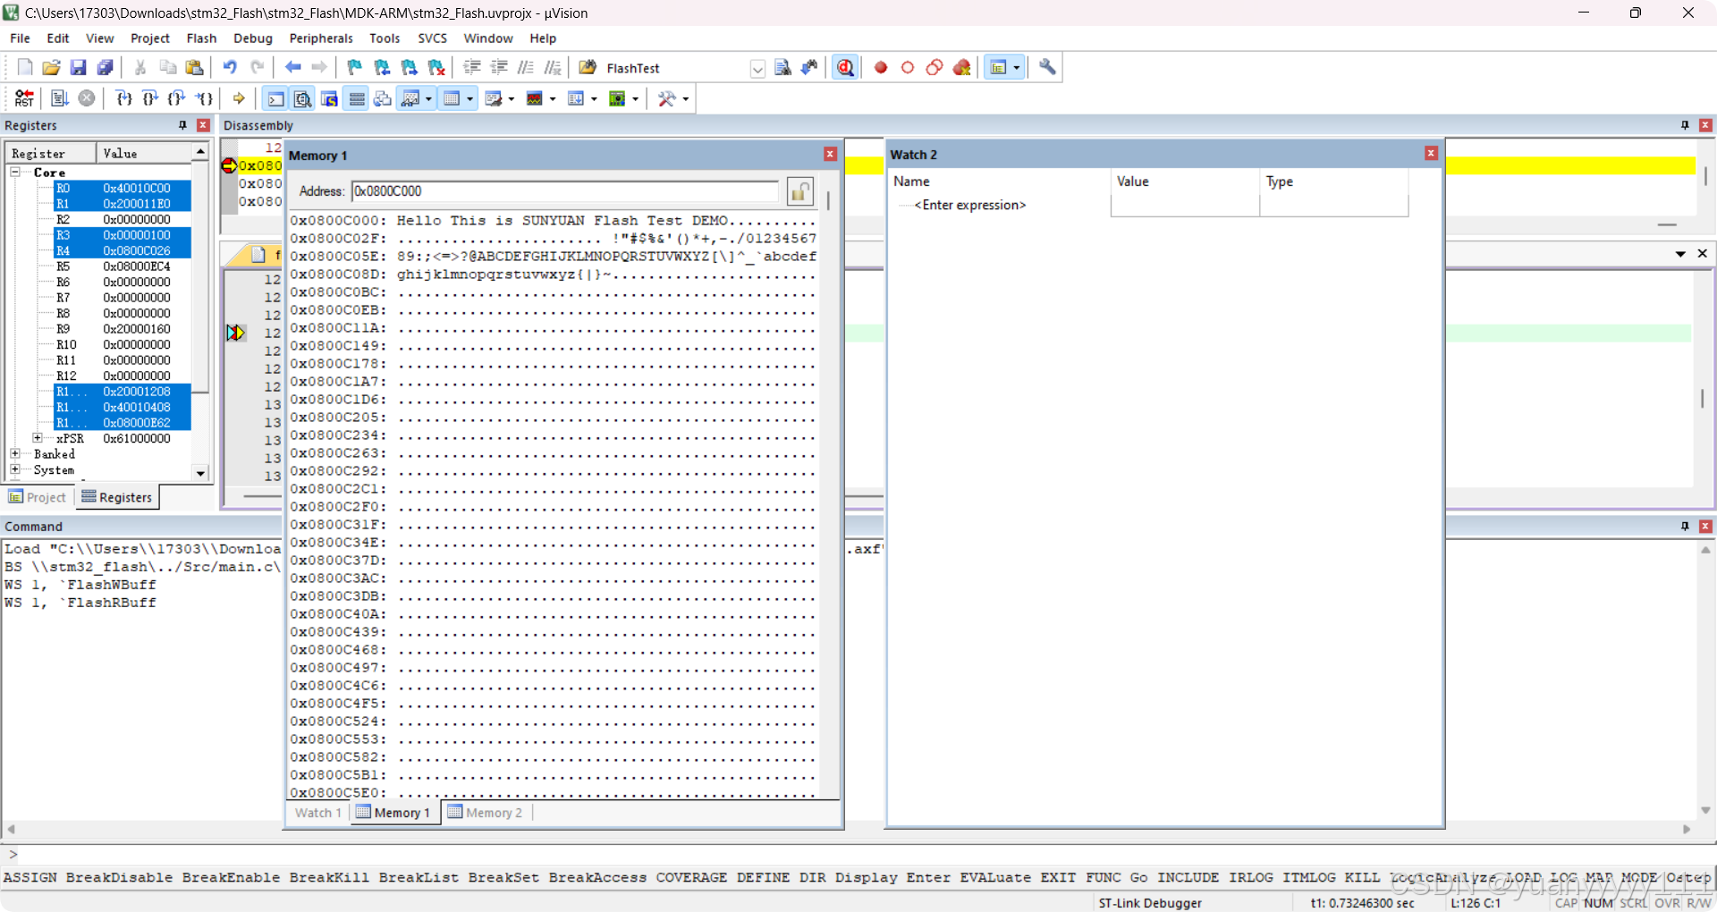Screen dimensions: 1717x912
Task: Pin the Registers panel
Action: 182,125
